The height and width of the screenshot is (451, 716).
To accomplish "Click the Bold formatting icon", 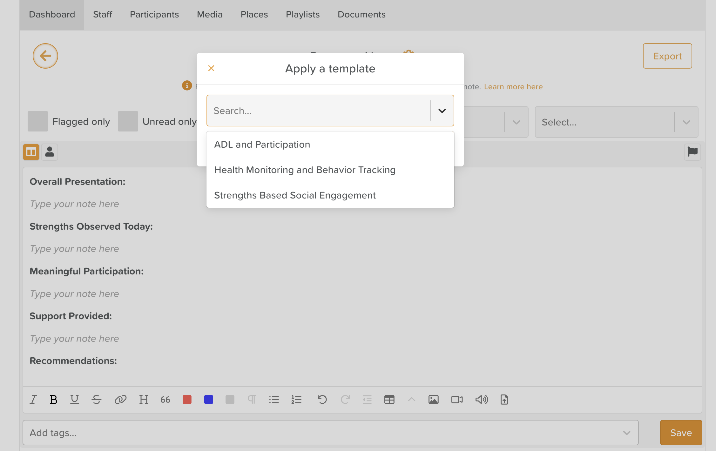I will point(53,400).
